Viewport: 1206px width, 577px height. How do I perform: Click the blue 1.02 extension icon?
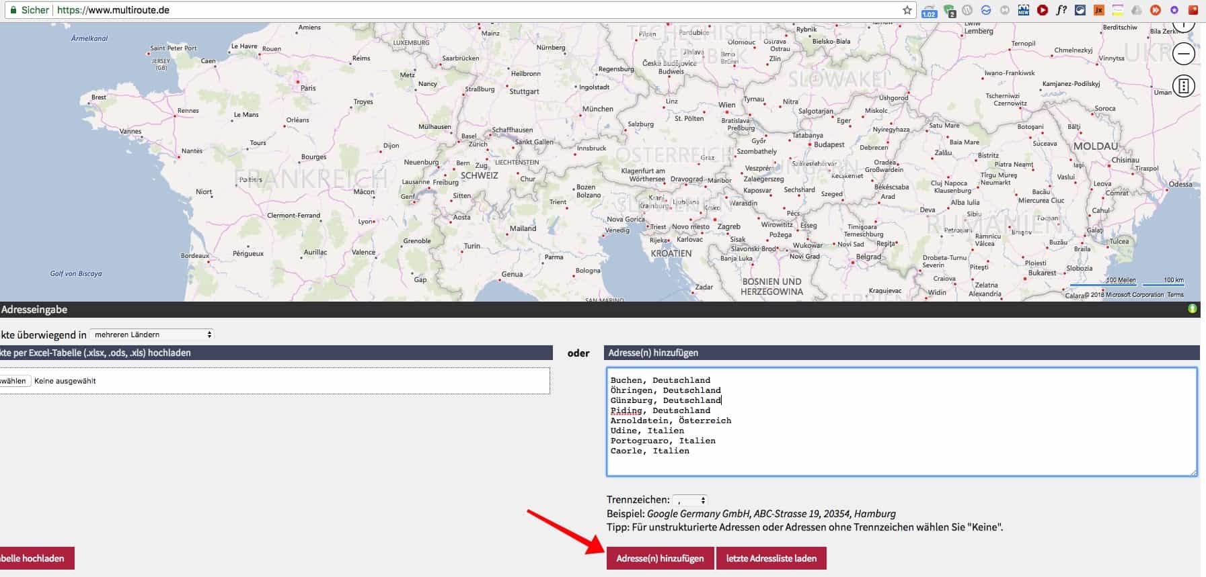pyautogui.click(x=929, y=11)
